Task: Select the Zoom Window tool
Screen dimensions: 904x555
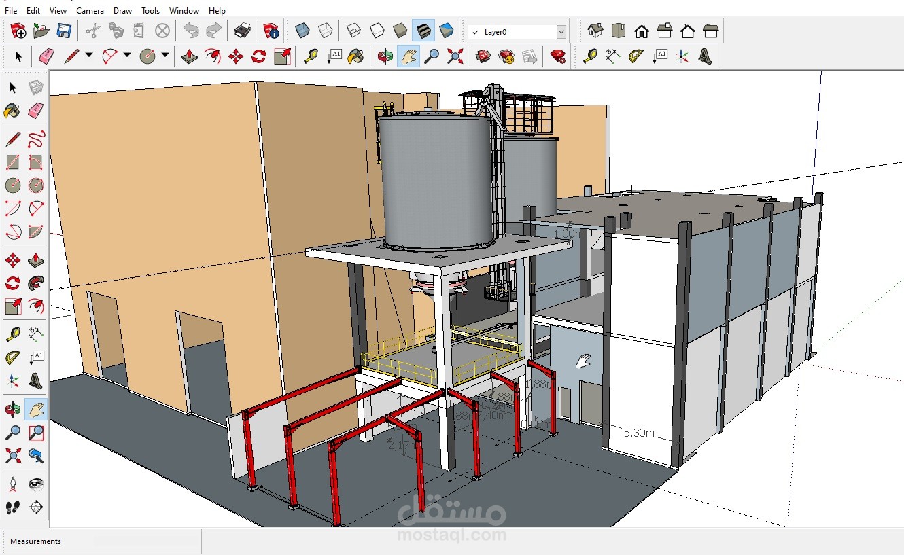Action: coord(36,432)
